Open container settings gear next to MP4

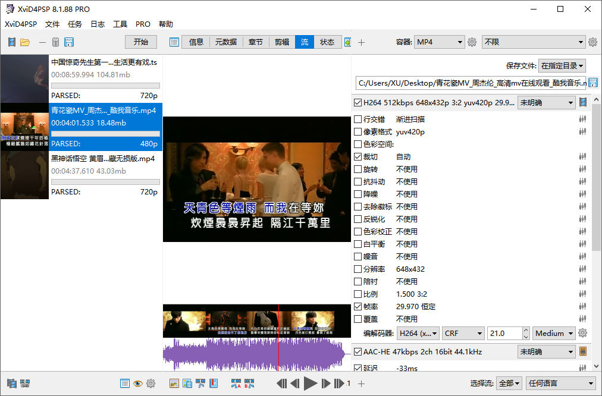tap(472, 42)
